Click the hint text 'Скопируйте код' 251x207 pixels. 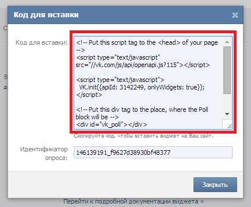tap(94, 136)
